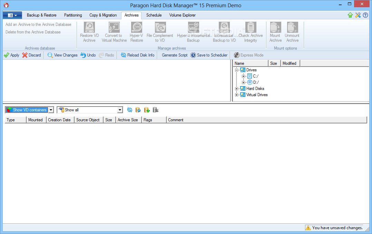The width and height of the screenshot is (372, 234).
Task: Sort archives by Mounted column
Action: [x=36, y=120]
